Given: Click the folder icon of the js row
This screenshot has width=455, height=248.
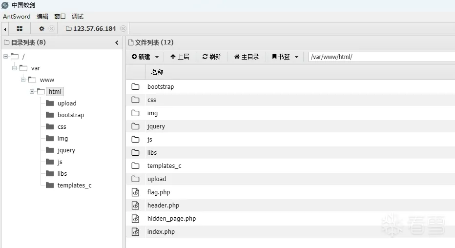Looking at the screenshot, I should tap(135, 140).
